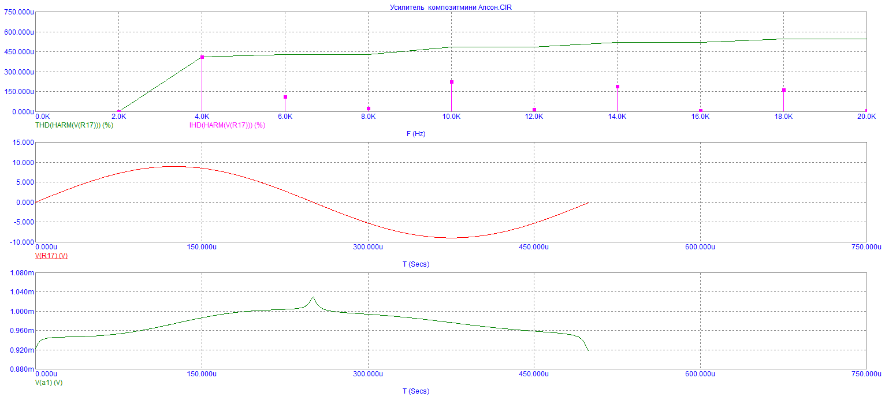Click the 1.040m value on V(a1) Y-axis
885x404 pixels.
tap(22, 292)
